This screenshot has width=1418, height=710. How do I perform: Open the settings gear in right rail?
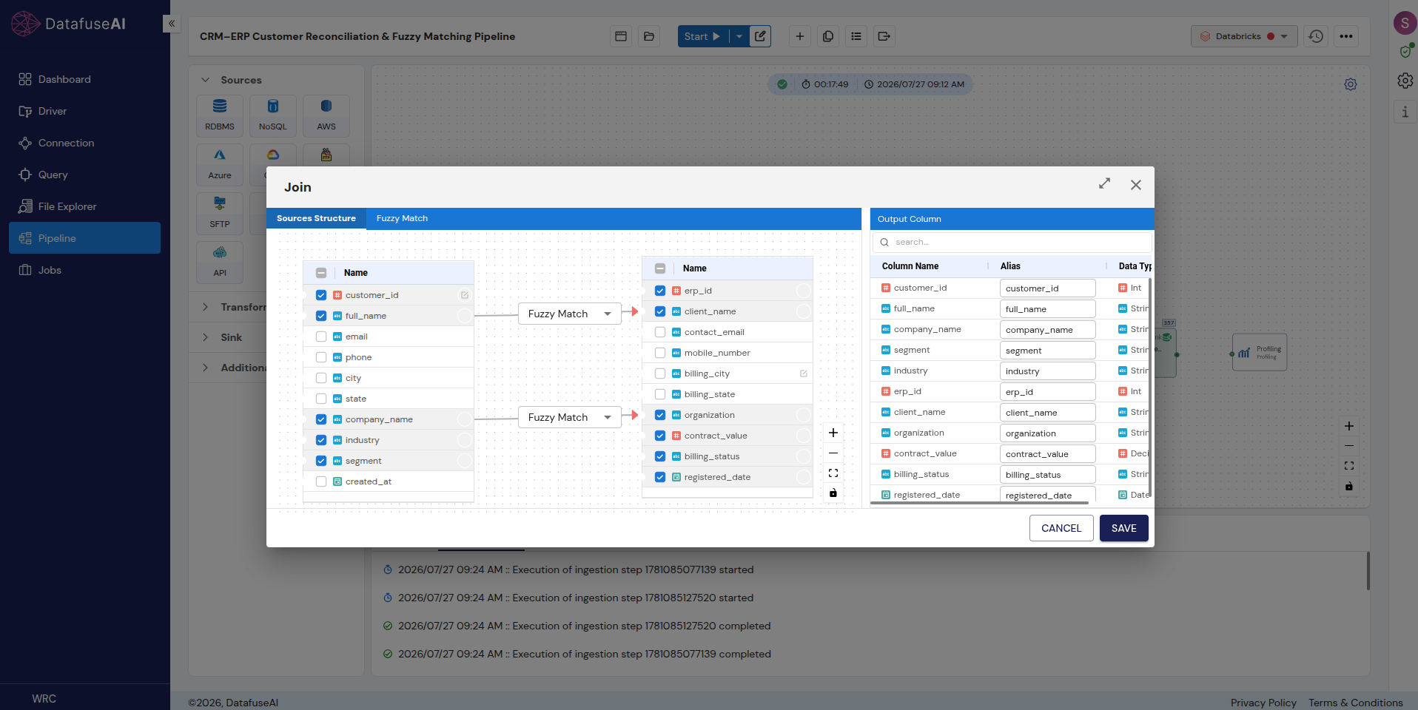coord(1405,81)
